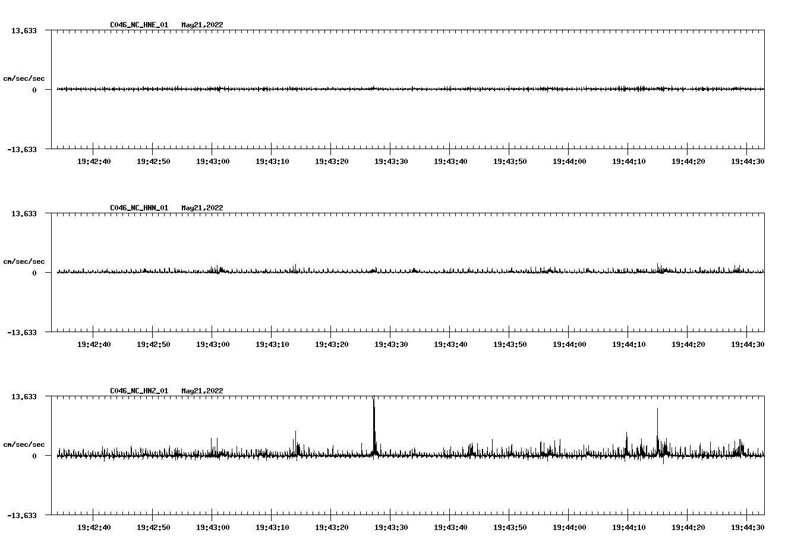
Task: Click the C046_NC_HNN_01 plot title
Action: 139,208
